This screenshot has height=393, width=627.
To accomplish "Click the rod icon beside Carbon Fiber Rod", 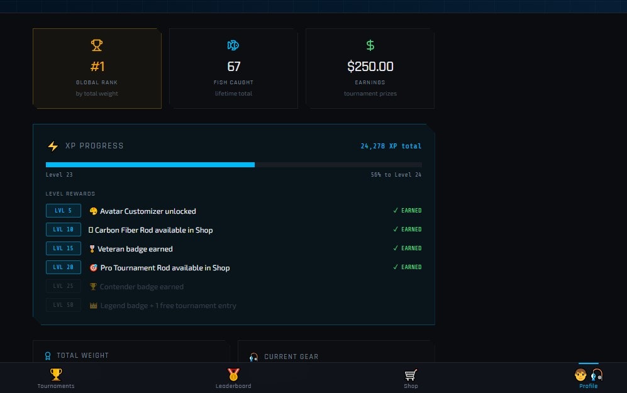I will click(x=91, y=230).
